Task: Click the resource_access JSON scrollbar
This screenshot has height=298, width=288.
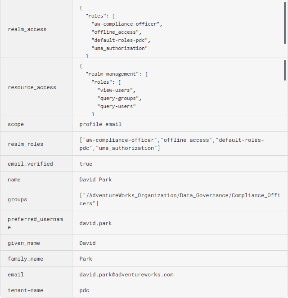Action: (x=285, y=70)
